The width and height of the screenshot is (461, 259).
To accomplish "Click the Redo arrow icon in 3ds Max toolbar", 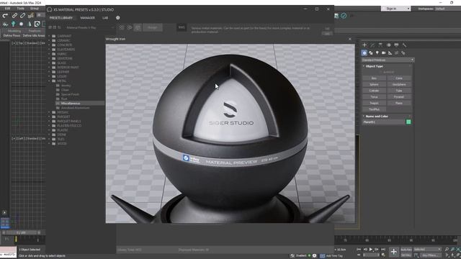I will pos(5,16).
